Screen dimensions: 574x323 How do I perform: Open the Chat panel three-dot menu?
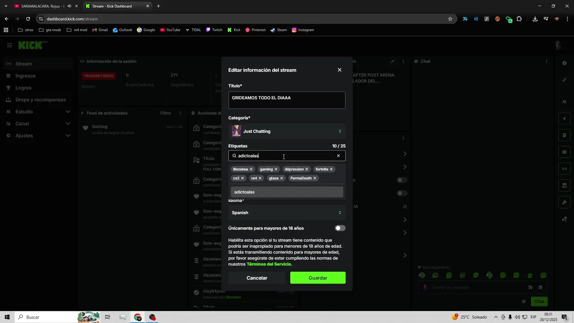546,61
